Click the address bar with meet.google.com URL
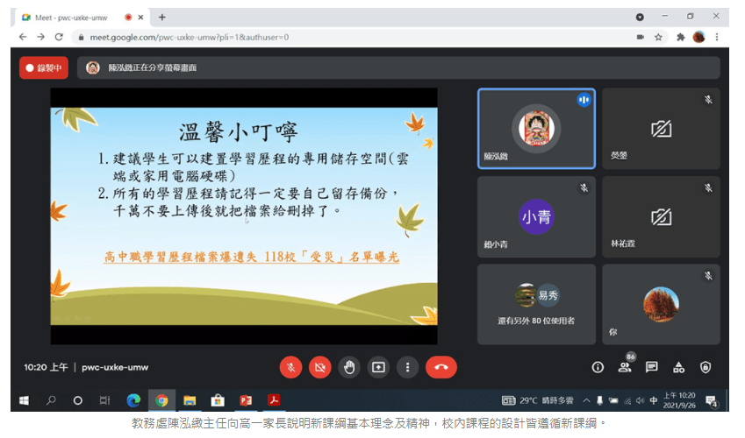The width and height of the screenshot is (745, 438). click(351, 37)
